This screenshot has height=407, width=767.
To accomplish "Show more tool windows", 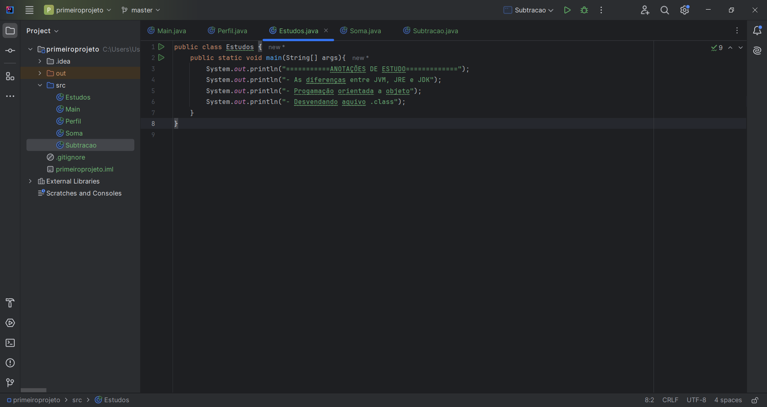I will point(10,96).
